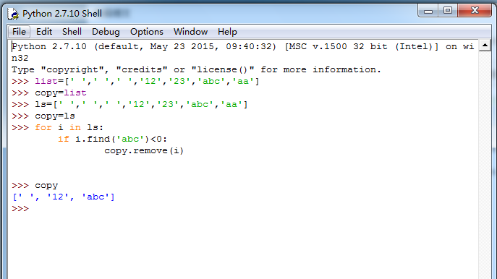Click the 'copy.remove(i)' line

(144, 151)
